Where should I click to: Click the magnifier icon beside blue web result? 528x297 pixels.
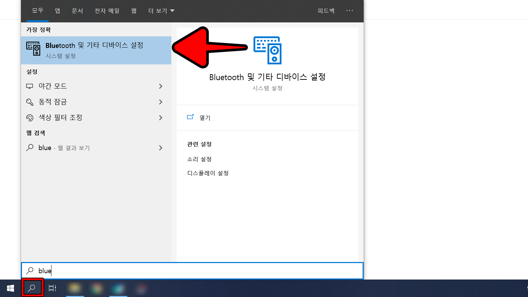[30, 148]
